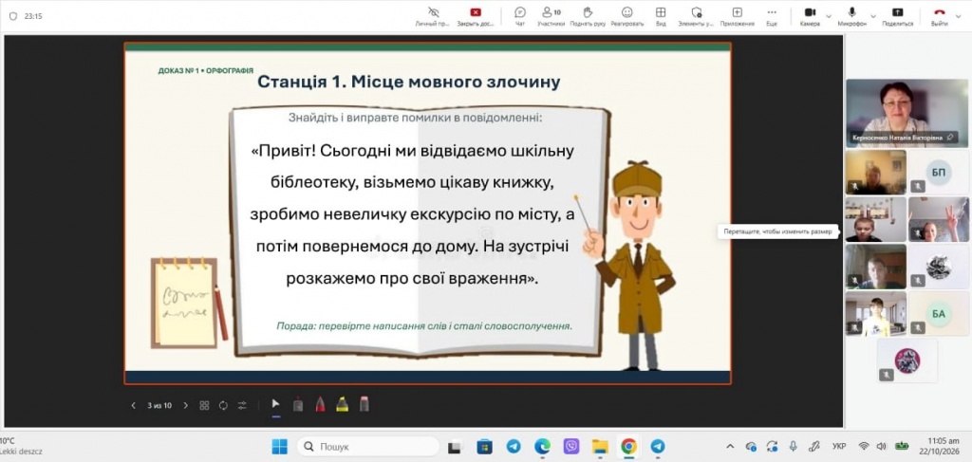972x462 pixels.
Task: Click the shared presentation slide
Action: tap(427, 213)
